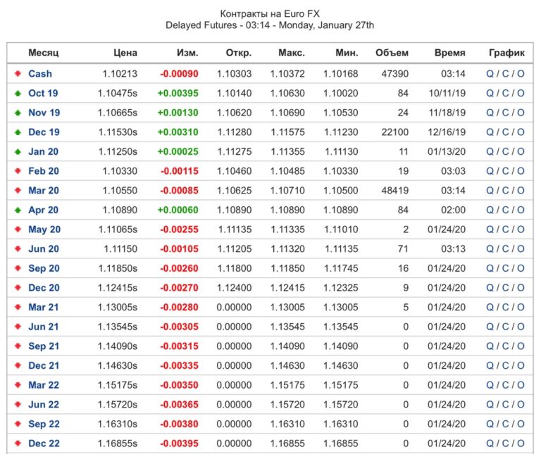Click the График column header
This screenshot has width=541, height=454.
506,53
